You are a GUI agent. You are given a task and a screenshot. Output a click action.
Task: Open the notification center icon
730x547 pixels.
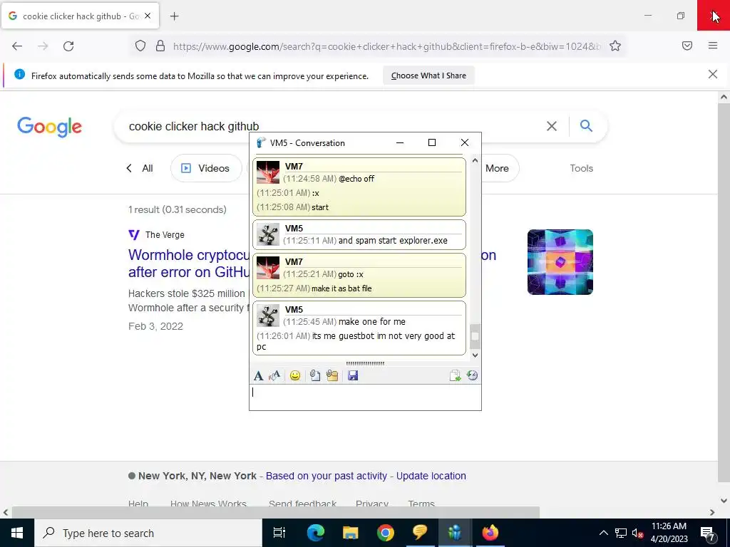click(x=708, y=533)
